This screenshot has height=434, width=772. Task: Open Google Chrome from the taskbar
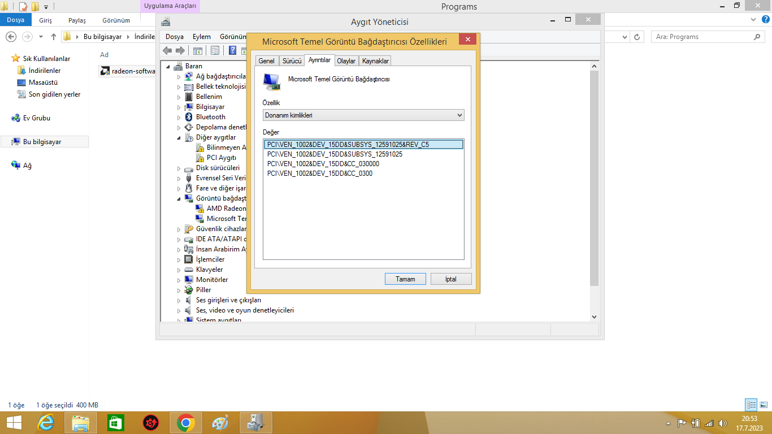coord(186,423)
